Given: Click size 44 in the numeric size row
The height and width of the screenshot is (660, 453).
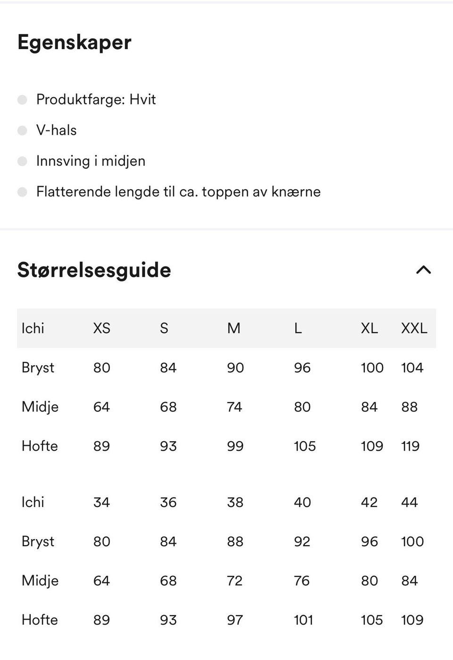Looking at the screenshot, I should tap(409, 502).
